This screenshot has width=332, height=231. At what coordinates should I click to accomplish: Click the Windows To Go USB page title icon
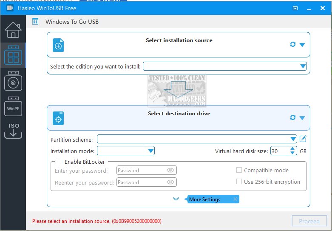(x=35, y=22)
